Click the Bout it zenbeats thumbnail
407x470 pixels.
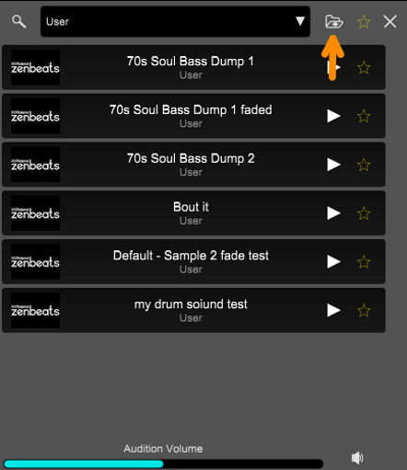click(35, 213)
